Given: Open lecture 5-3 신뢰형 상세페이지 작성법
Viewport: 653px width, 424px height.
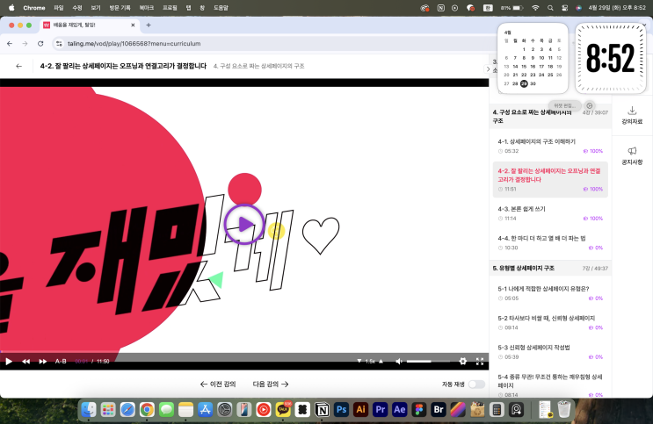Looking at the screenshot, I should click(550, 352).
